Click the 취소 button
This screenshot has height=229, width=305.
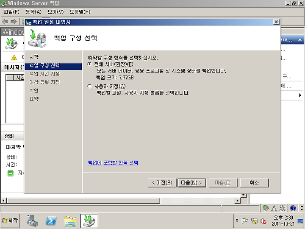[255, 183]
